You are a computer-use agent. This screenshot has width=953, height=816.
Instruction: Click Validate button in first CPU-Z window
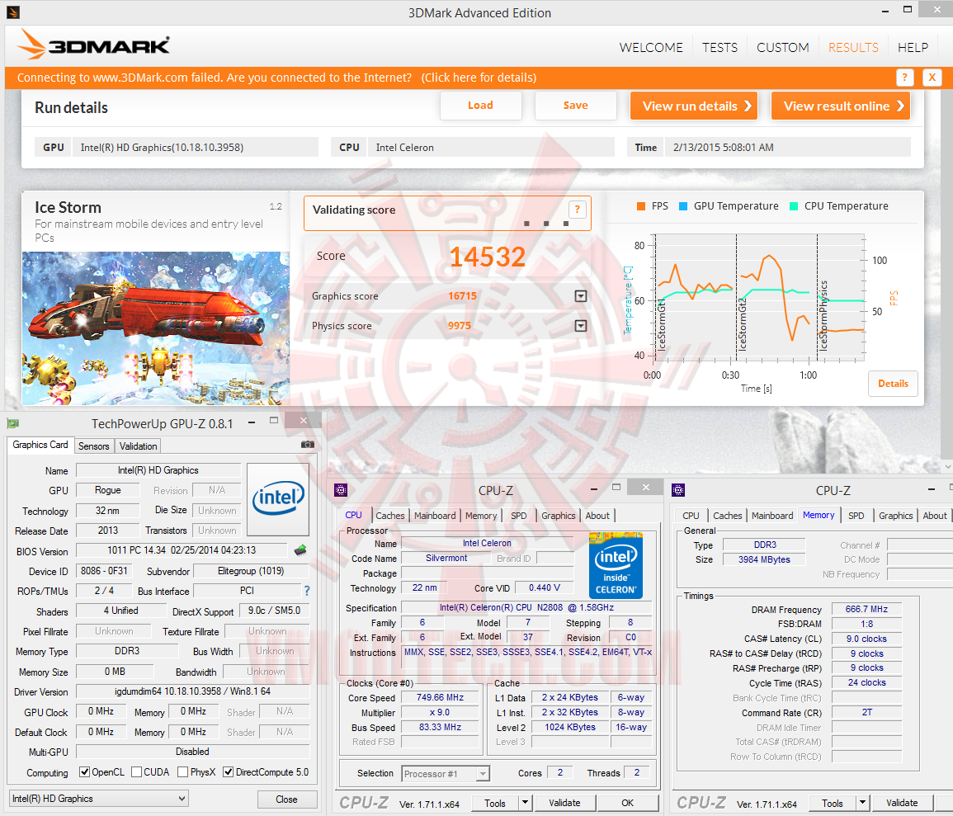tap(564, 803)
